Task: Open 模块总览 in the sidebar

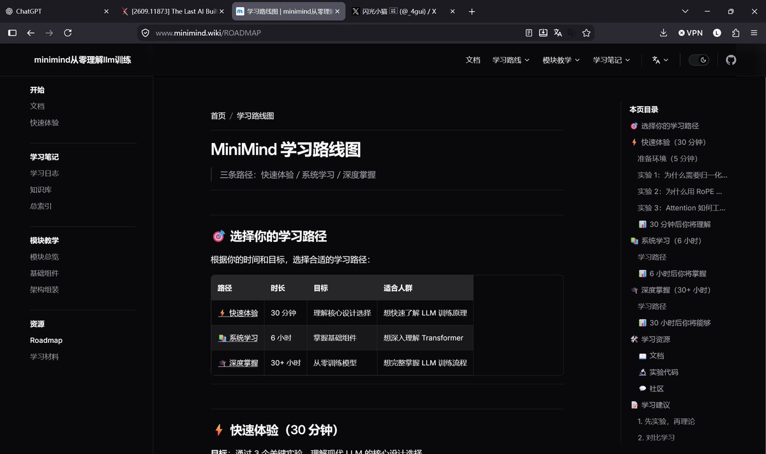Action: coord(44,257)
